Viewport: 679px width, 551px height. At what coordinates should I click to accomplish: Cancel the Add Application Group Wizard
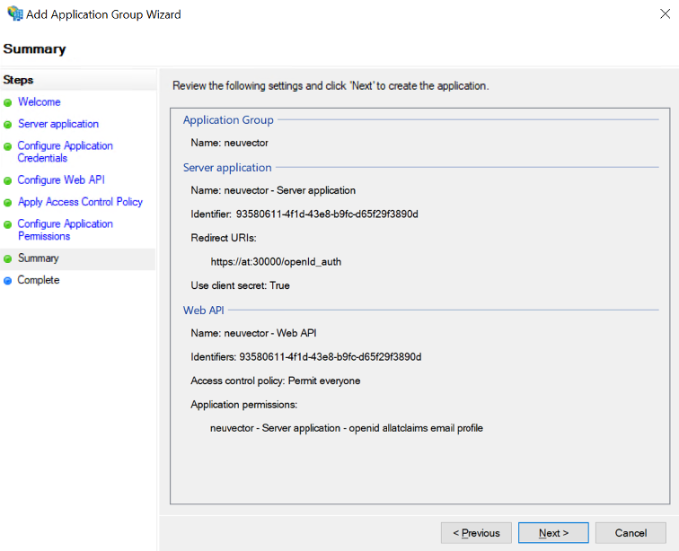[x=630, y=532]
